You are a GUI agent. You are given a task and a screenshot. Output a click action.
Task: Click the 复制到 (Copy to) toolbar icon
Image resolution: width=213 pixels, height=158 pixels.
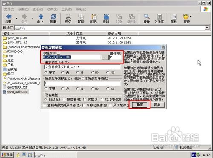click(132, 17)
